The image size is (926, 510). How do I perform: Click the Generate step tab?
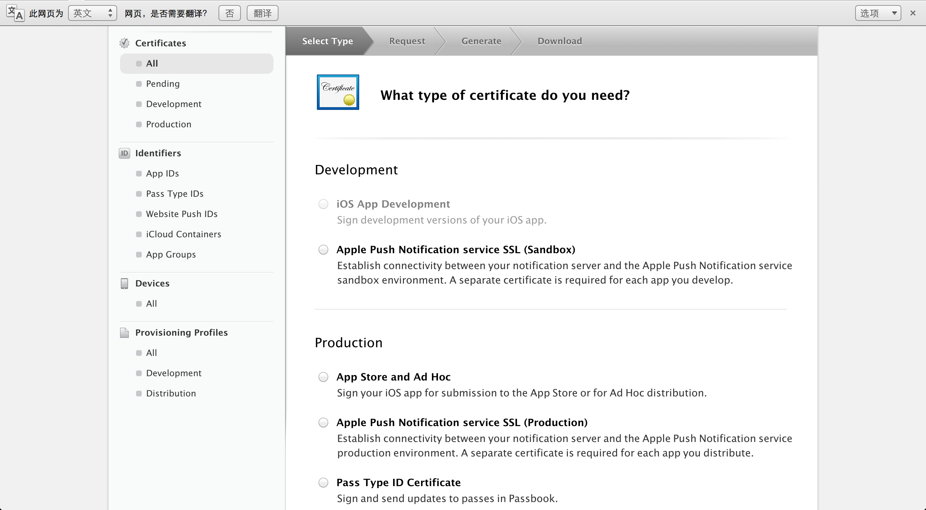pos(481,41)
